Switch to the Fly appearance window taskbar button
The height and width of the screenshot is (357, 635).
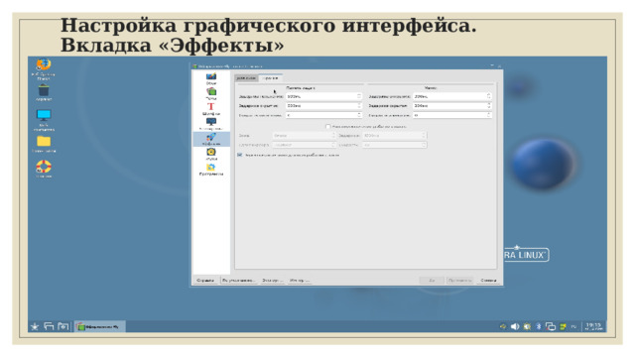click(x=99, y=326)
